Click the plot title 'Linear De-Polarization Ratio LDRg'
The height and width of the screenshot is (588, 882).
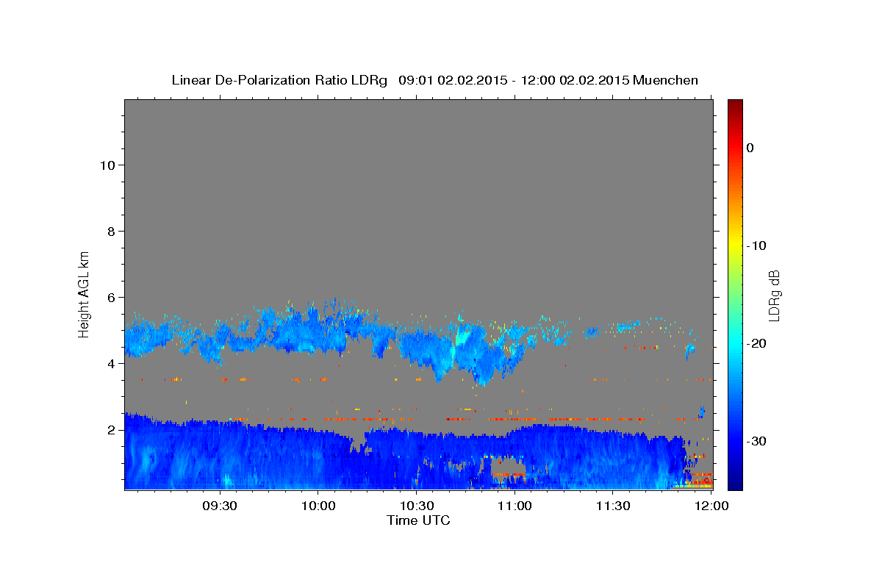click(x=279, y=80)
